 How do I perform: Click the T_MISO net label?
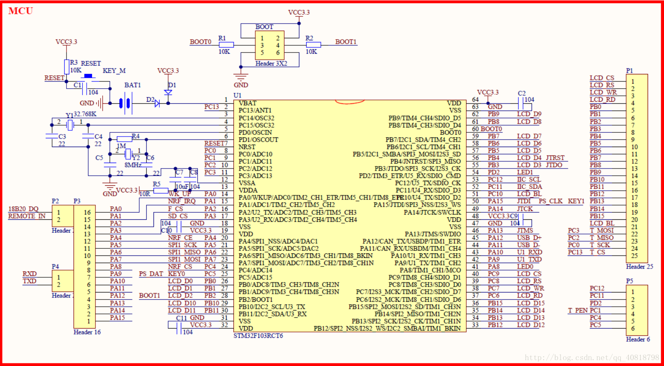coord(602,238)
